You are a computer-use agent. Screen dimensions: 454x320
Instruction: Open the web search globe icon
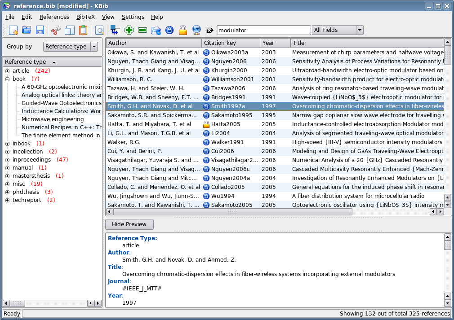click(x=197, y=30)
